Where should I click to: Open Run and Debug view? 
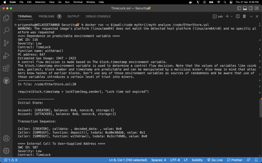pyautogui.click(x=6, y=56)
